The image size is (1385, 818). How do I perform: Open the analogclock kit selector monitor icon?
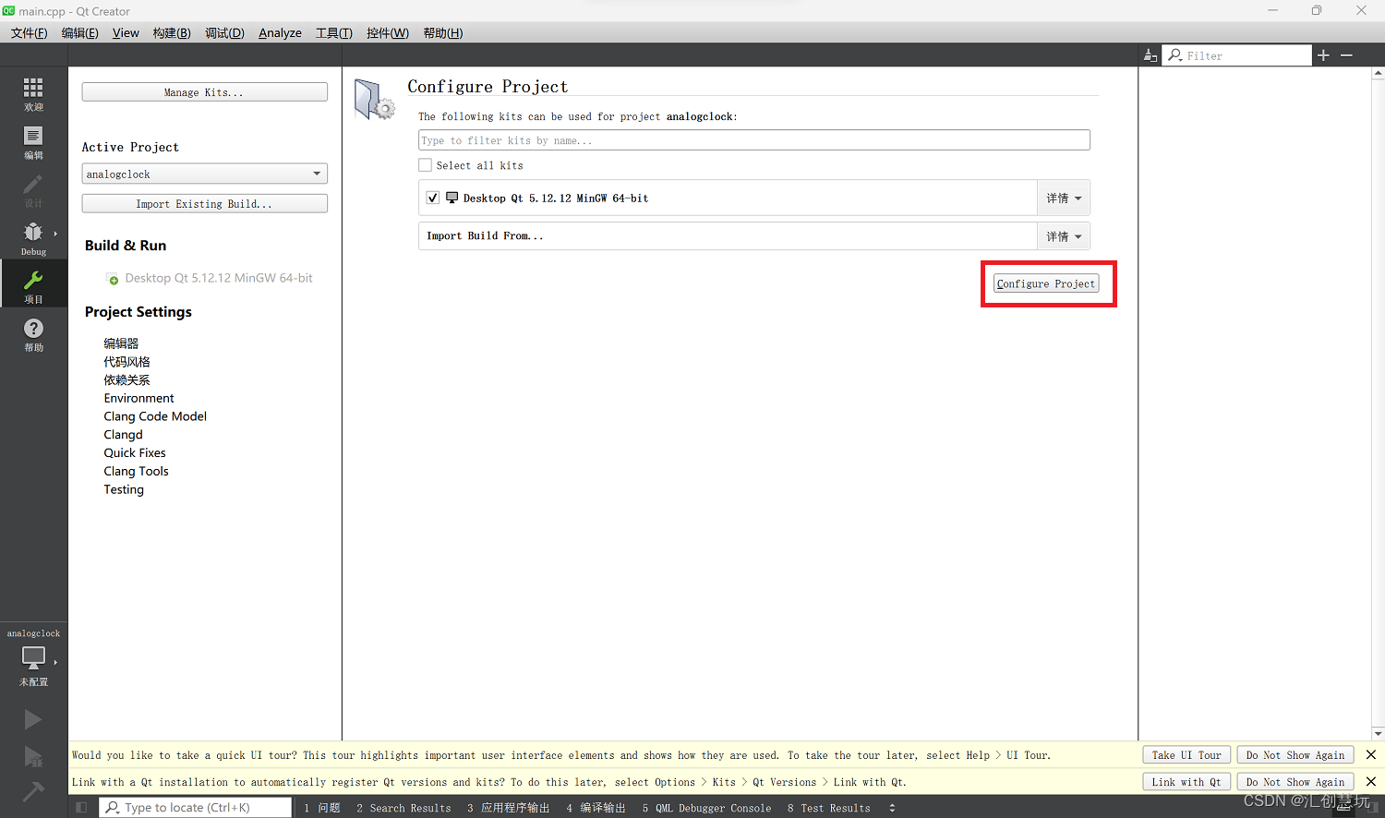click(x=33, y=657)
